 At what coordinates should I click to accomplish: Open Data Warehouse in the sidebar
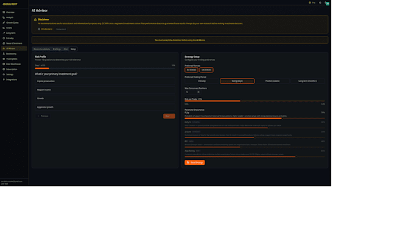(14, 64)
